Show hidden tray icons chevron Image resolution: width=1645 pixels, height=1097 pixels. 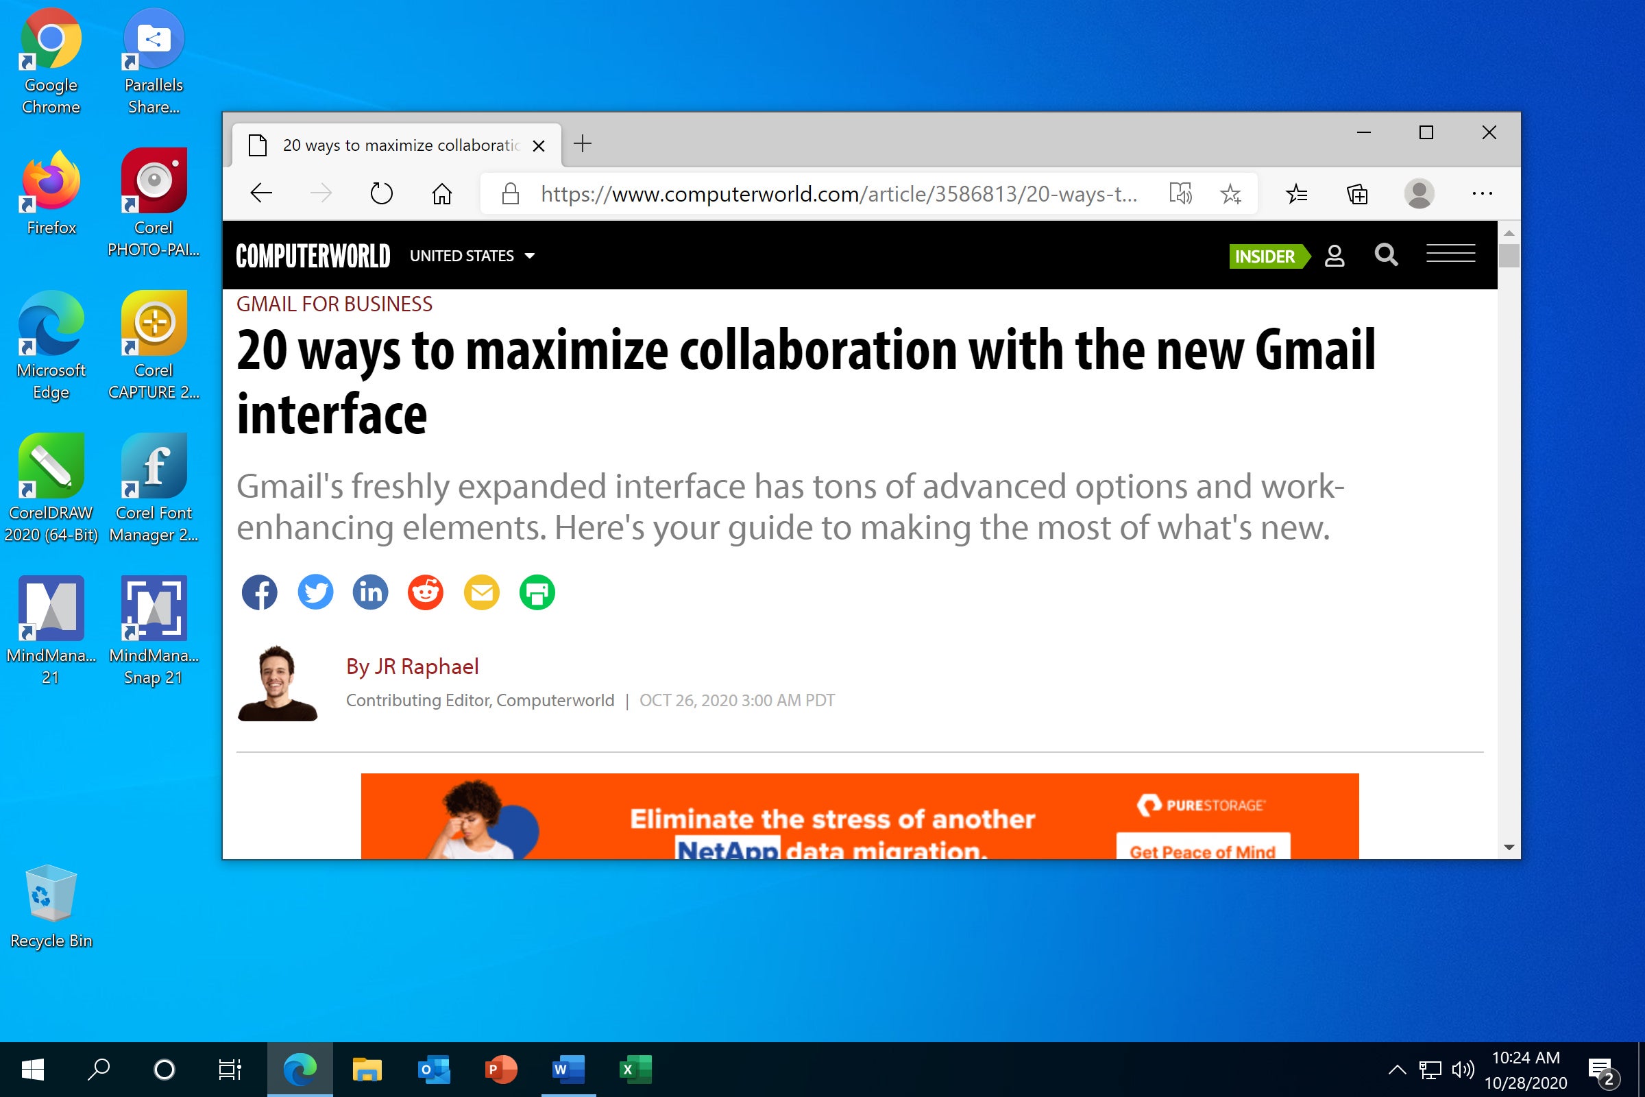(1397, 1069)
